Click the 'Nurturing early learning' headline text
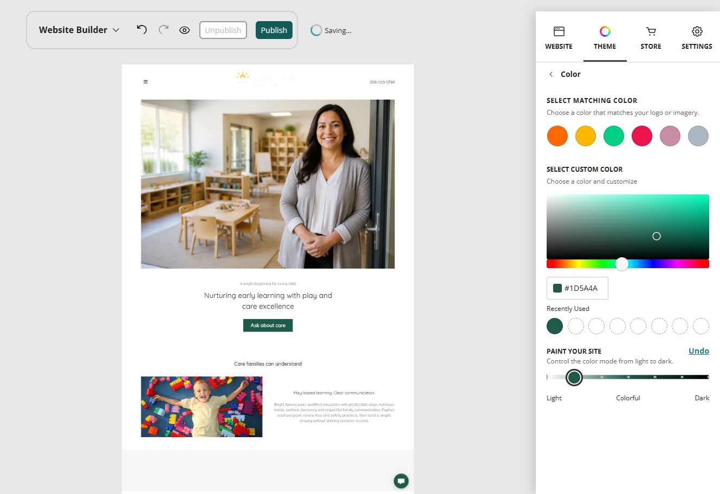Screen dimensions: 720x494 (x=268, y=301)
